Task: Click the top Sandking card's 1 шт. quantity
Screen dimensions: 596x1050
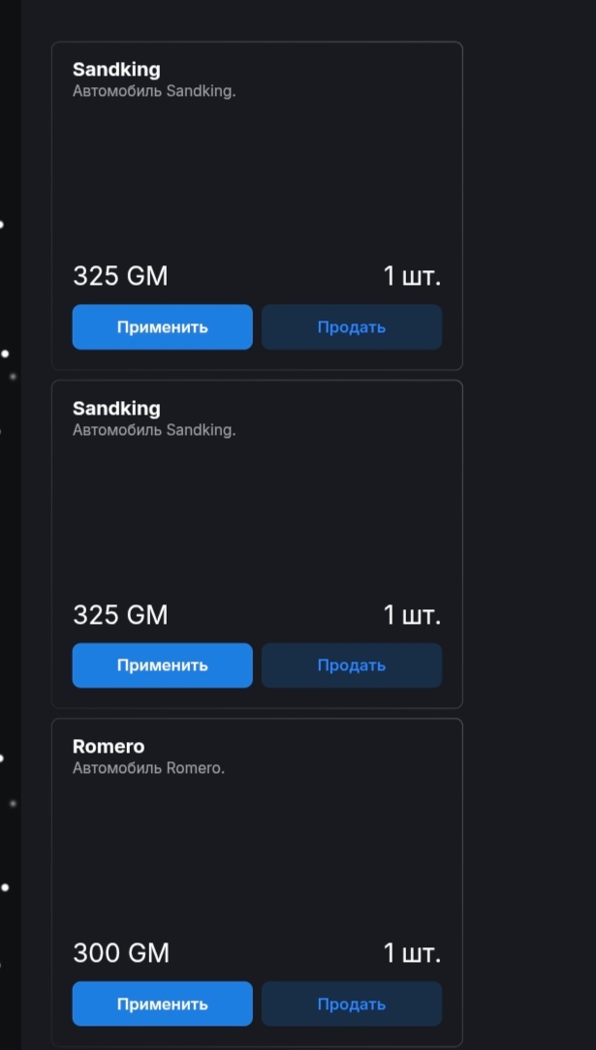Action: [412, 276]
